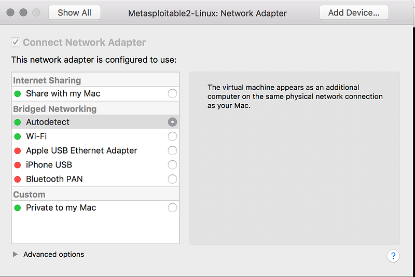Click green status dot next to Autodetect
The width and height of the screenshot is (415, 277).
18,122
